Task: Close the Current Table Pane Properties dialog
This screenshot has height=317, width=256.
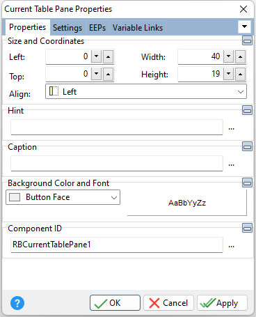Action: point(243,9)
